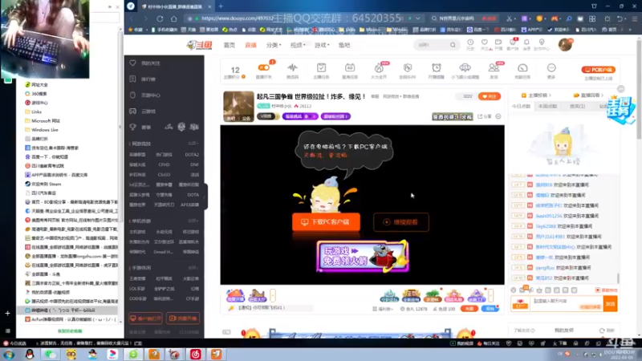Open the 首页 home nav item
The height and width of the screenshot is (361, 642).
230,45
